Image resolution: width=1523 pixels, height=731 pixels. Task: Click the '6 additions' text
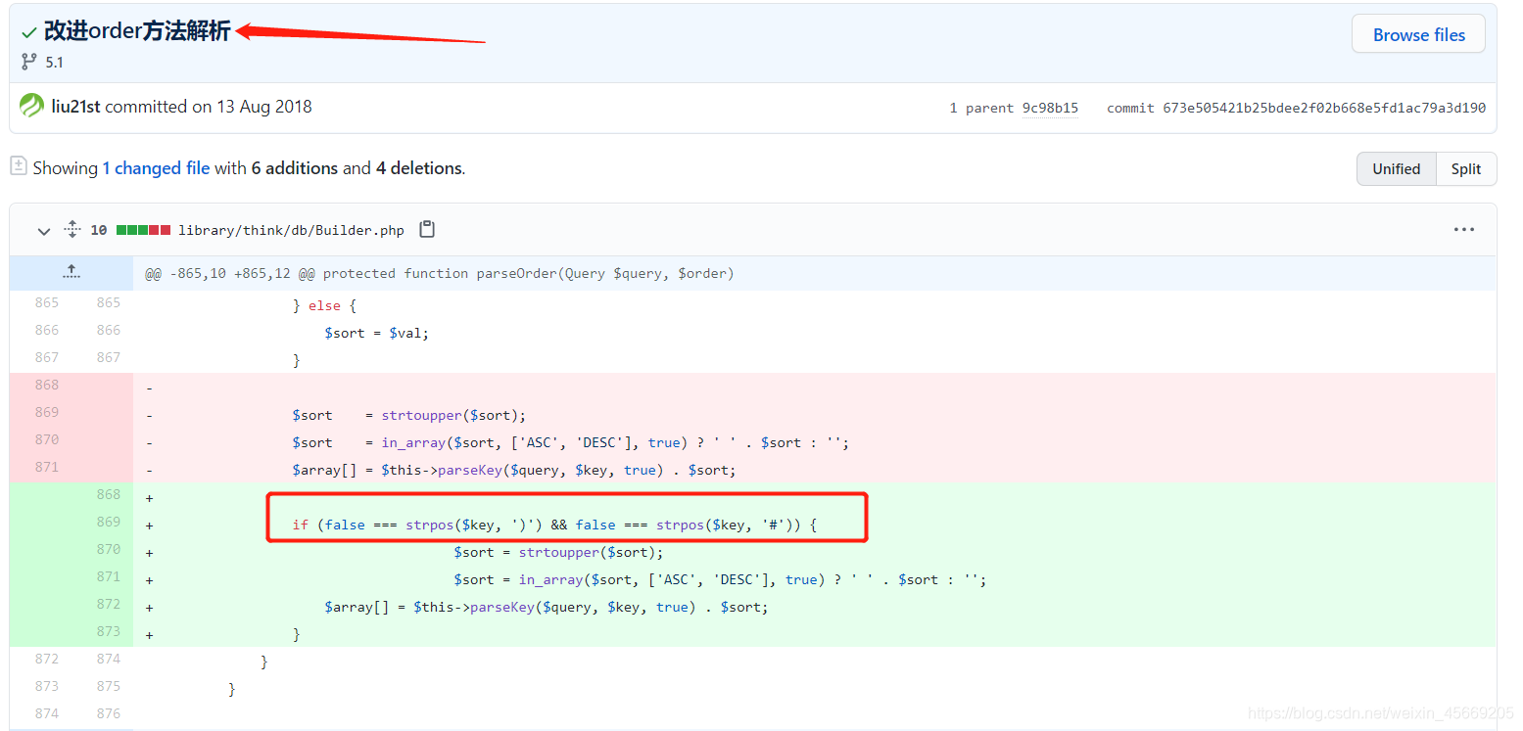294,168
